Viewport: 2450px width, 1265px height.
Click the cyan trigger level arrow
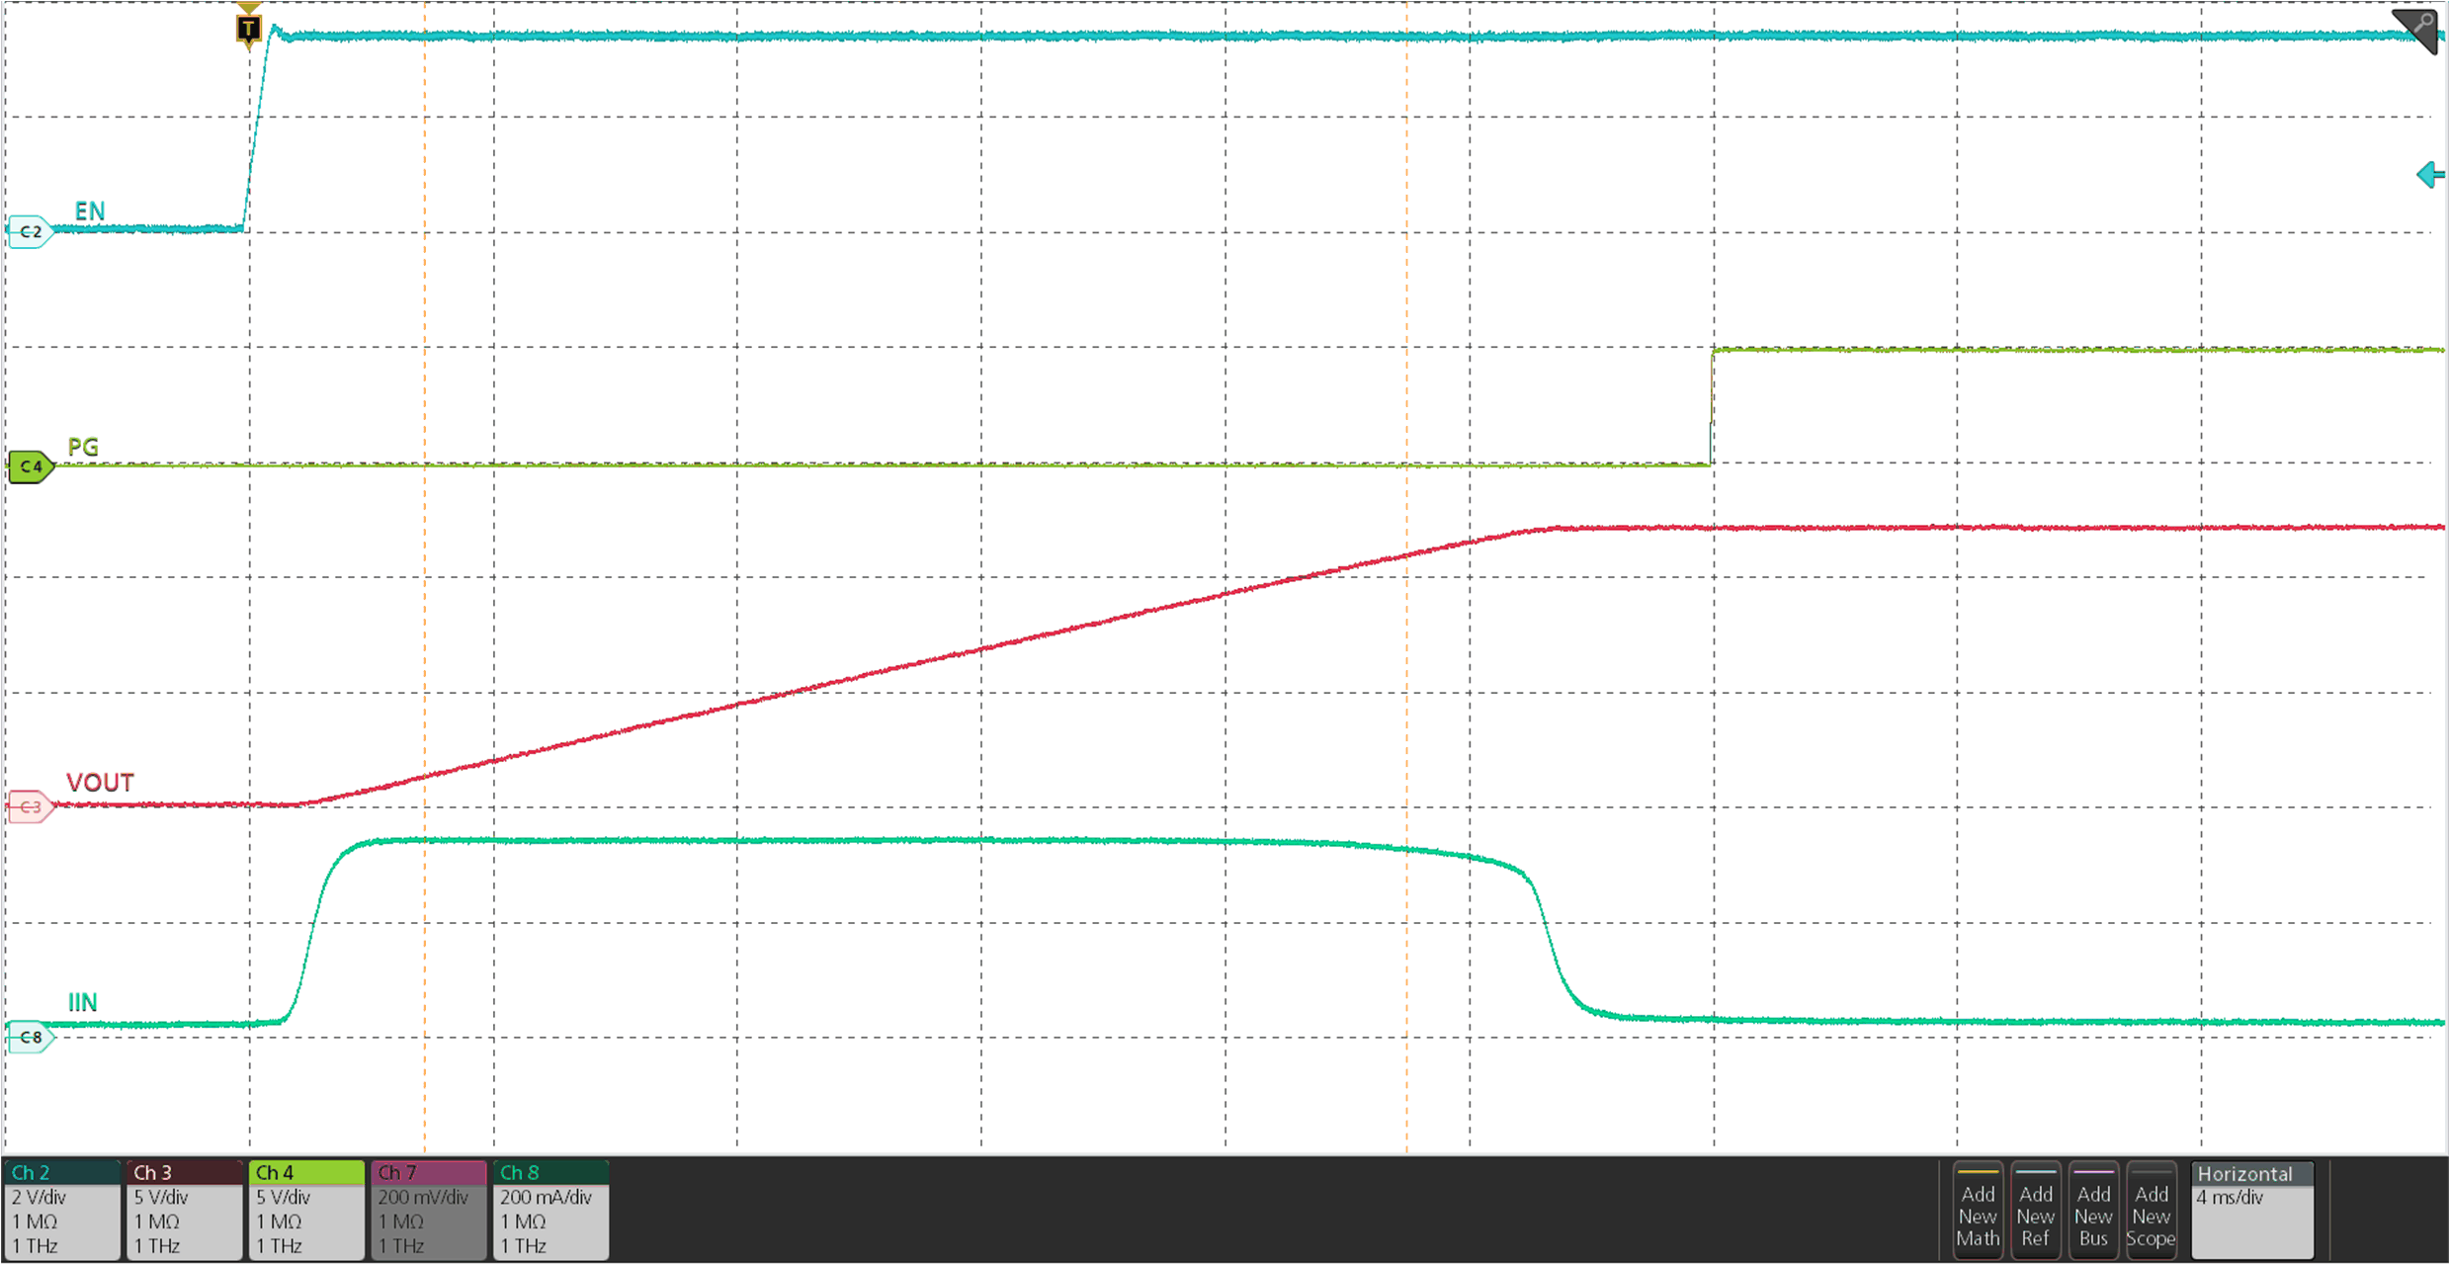click(2430, 176)
